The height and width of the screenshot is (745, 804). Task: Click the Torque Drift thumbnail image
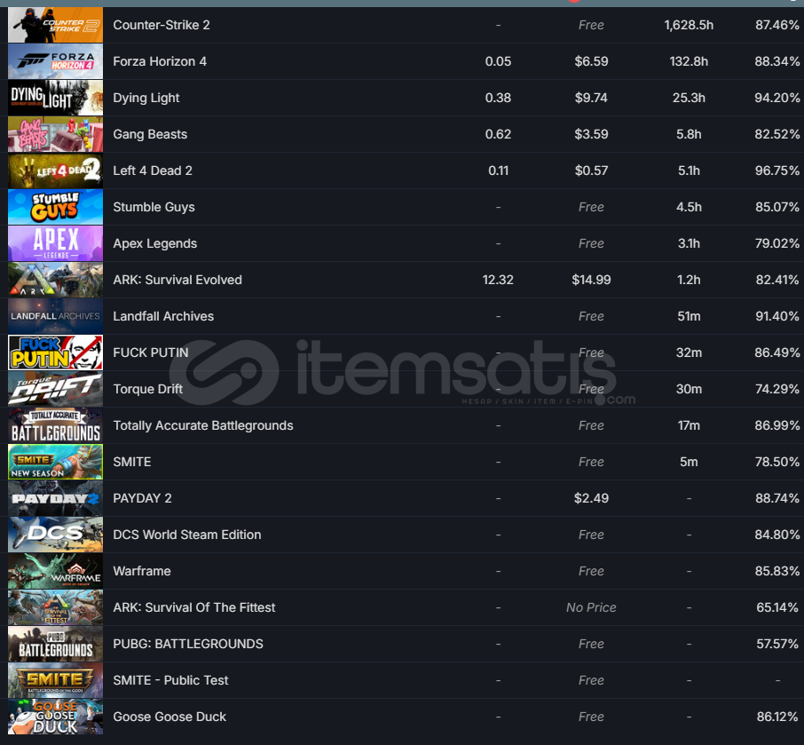click(x=55, y=390)
